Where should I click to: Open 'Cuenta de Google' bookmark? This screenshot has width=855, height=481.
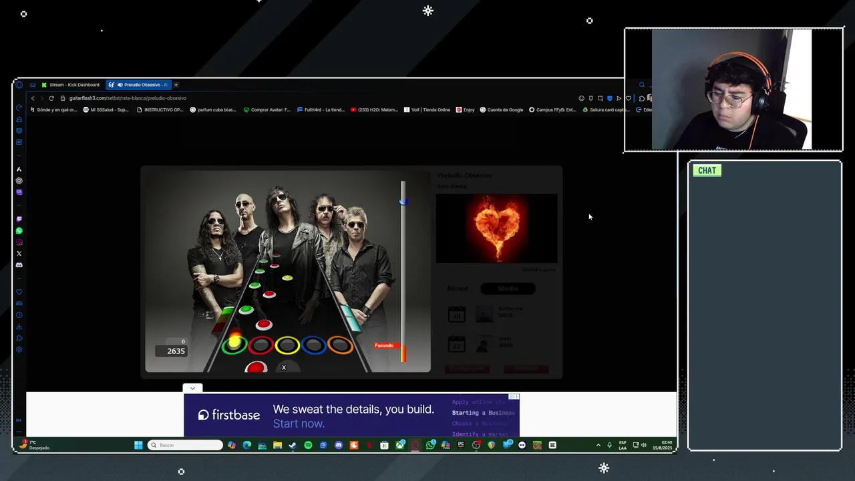tap(502, 110)
